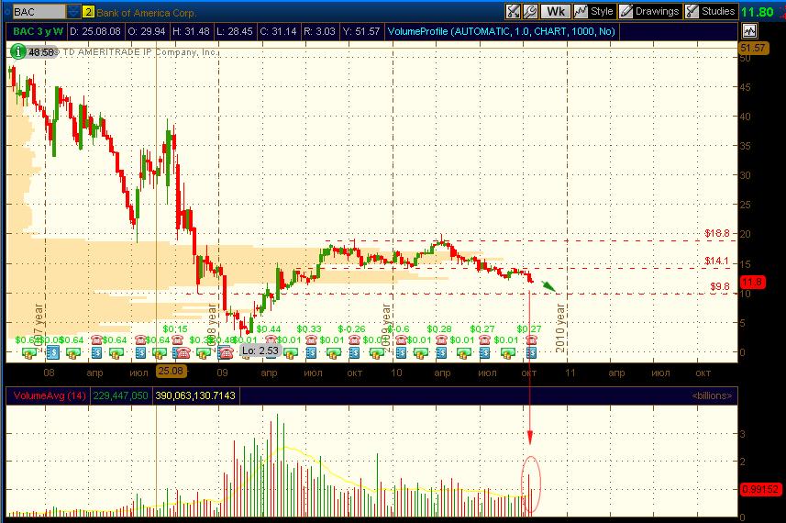
Task: Click the VolumeProfile study label
Action: (x=501, y=31)
